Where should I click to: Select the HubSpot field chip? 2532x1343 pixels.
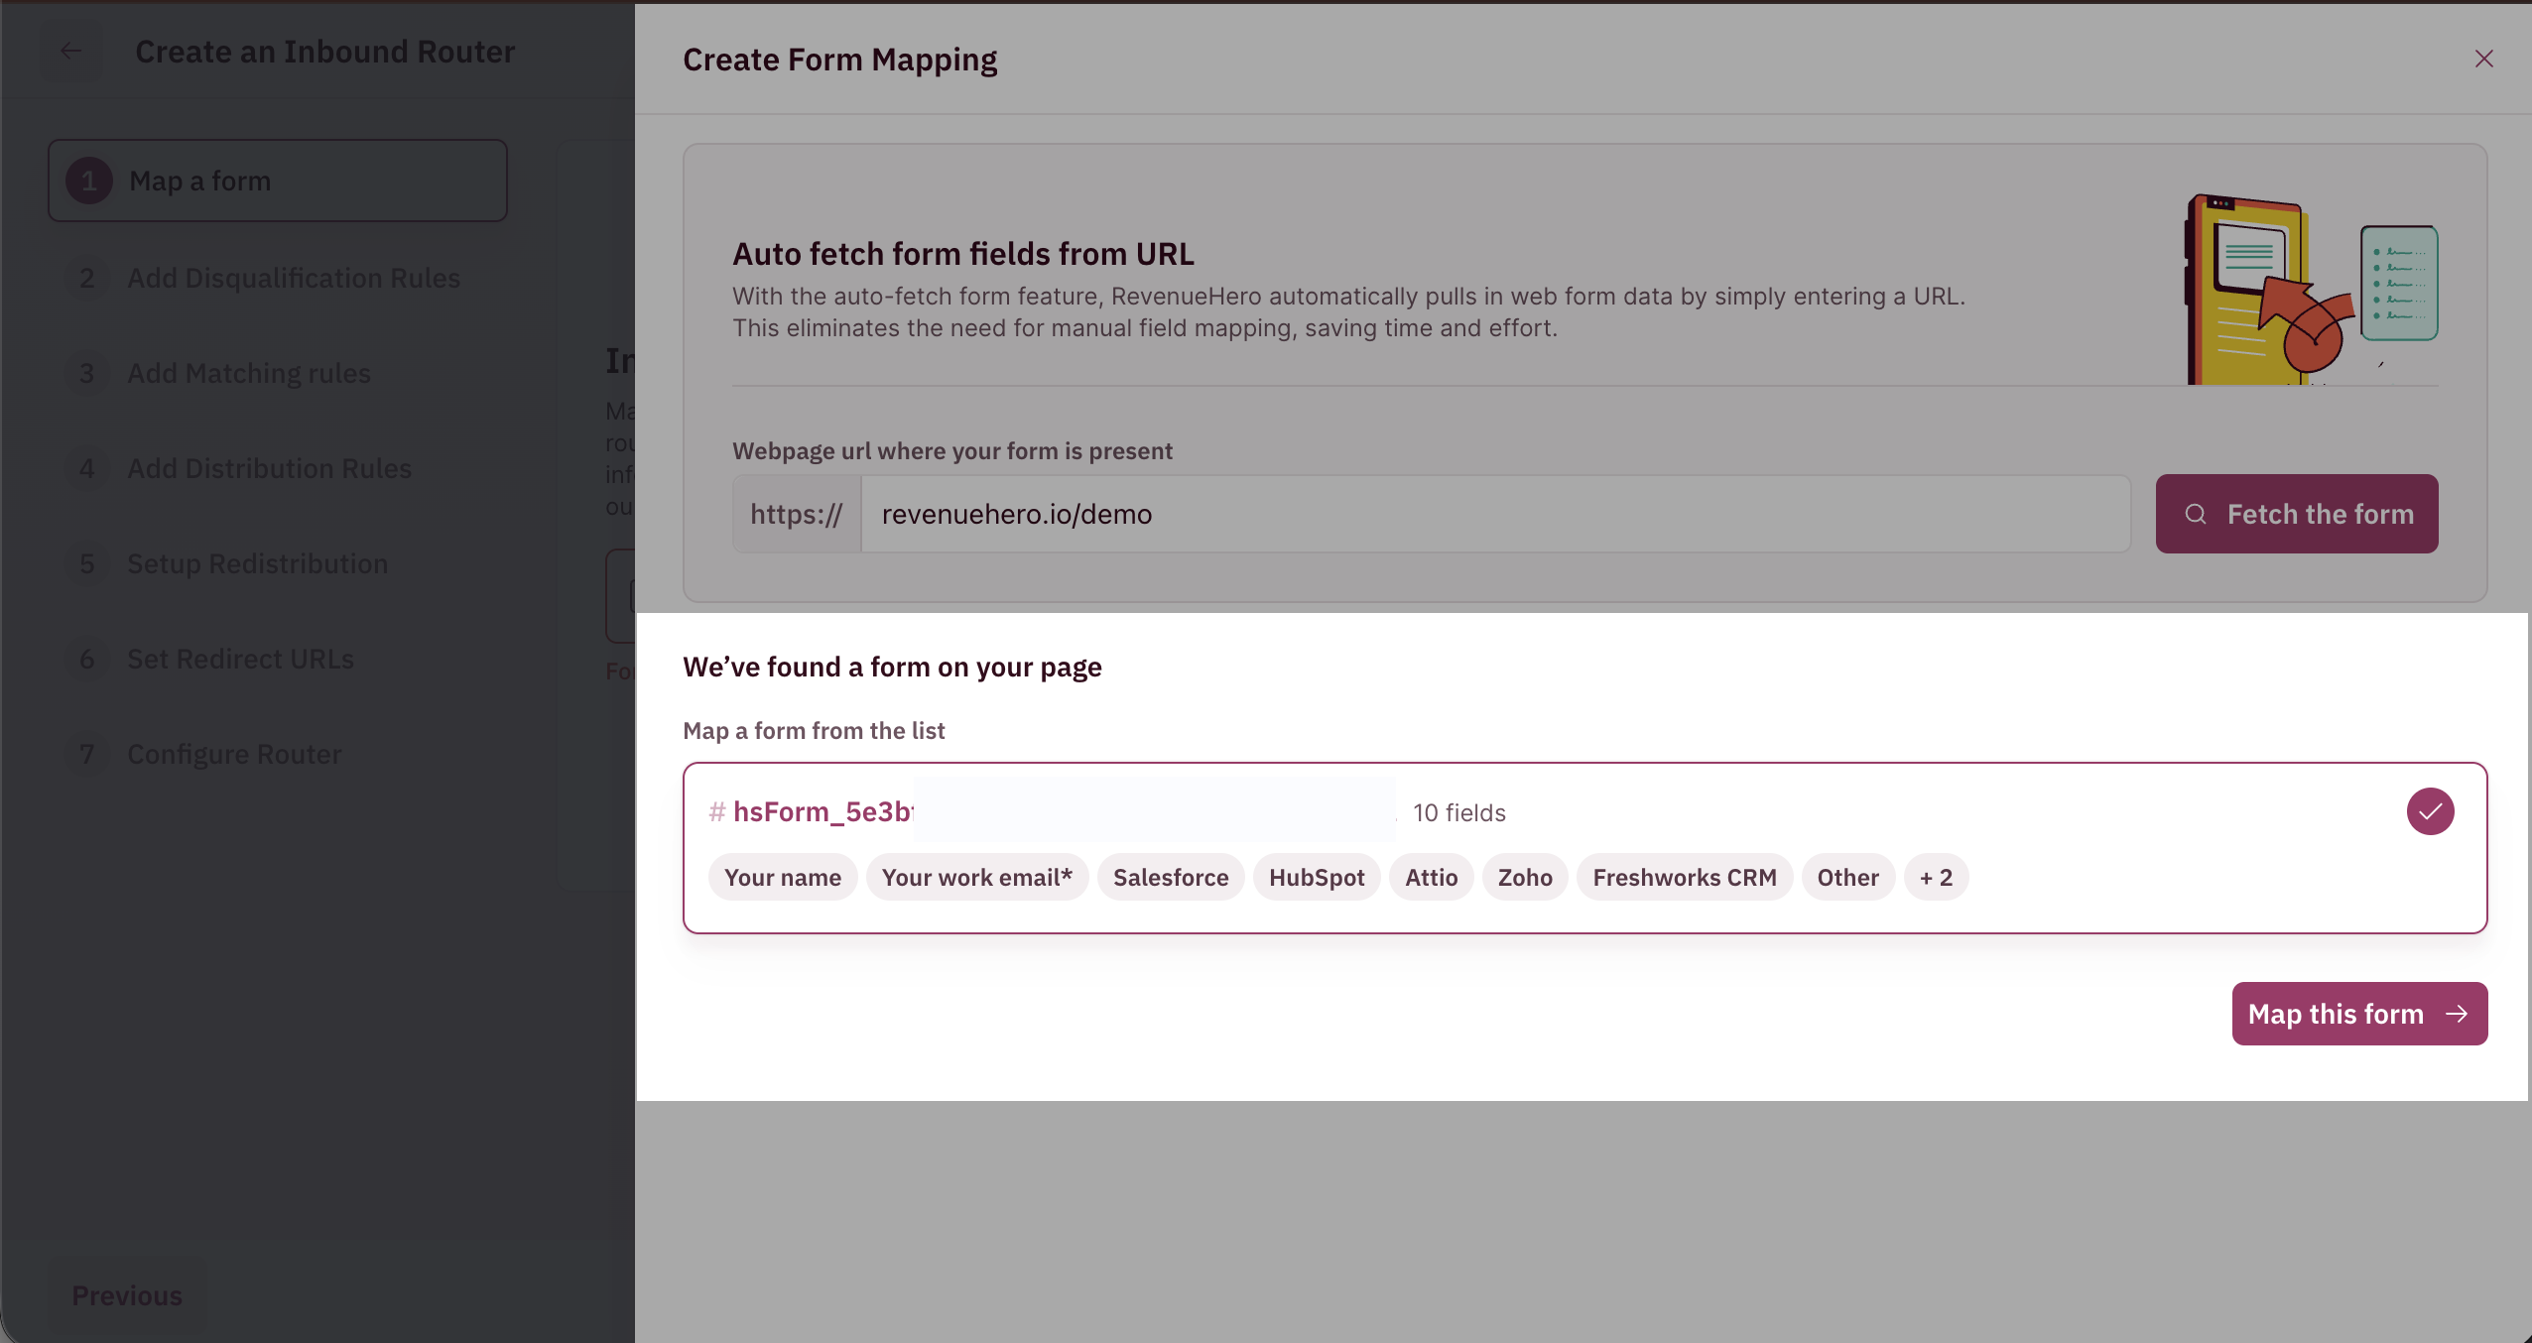1317,878
